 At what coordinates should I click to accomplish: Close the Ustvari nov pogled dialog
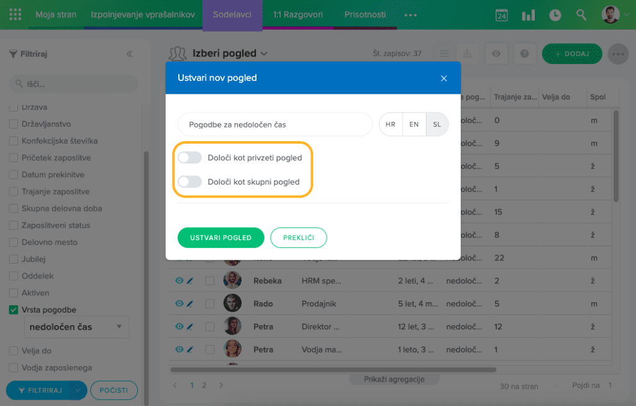443,78
